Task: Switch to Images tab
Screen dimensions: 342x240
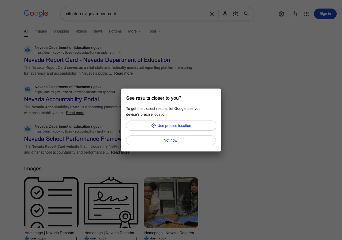Action: (41, 31)
